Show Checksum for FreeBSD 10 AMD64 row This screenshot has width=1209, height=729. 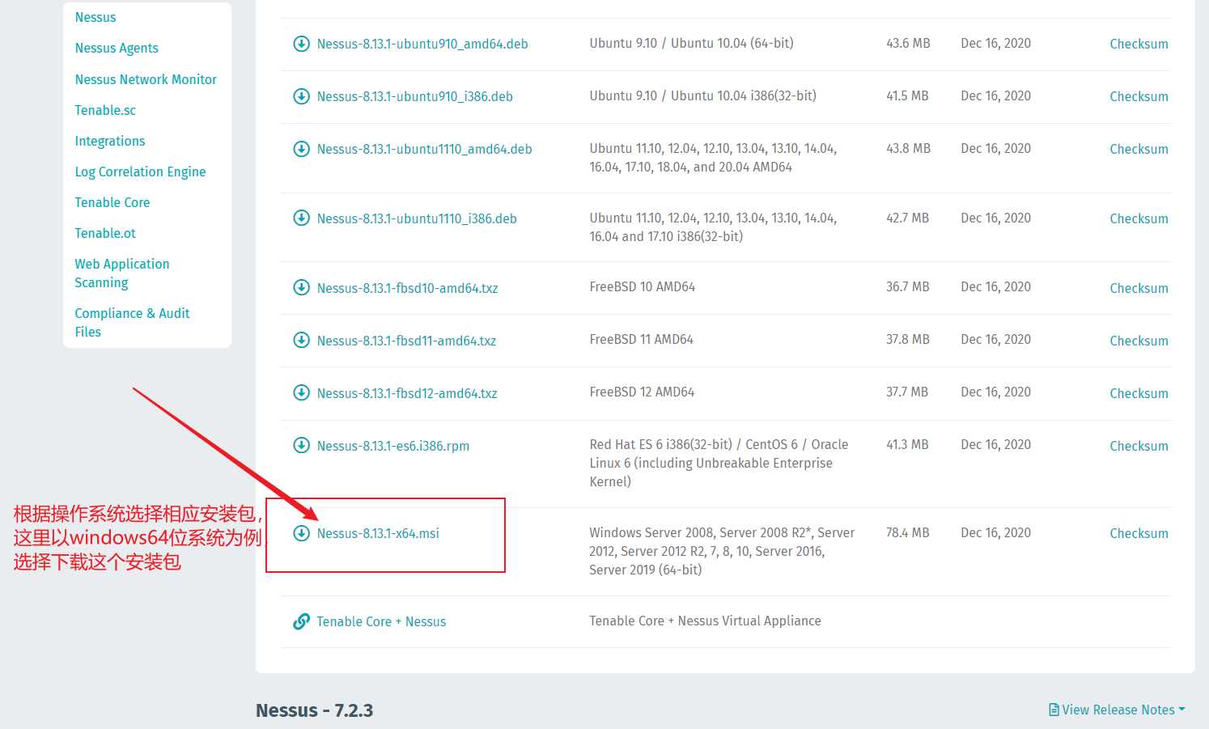tap(1139, 288)
